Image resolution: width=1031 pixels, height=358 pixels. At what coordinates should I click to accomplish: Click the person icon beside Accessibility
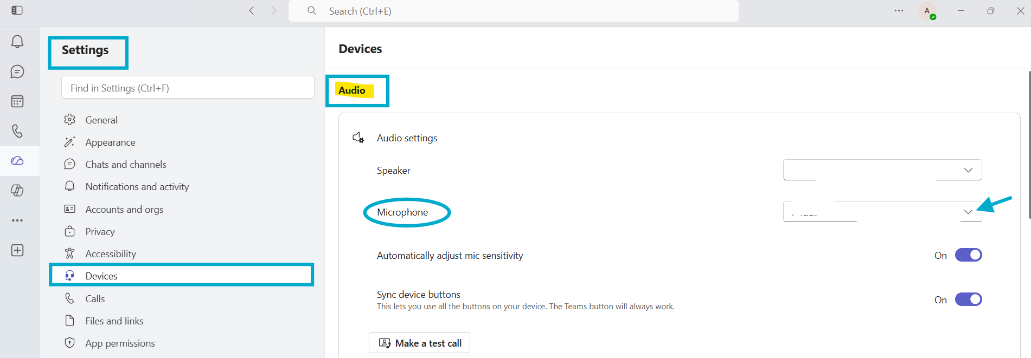point(70,253)
